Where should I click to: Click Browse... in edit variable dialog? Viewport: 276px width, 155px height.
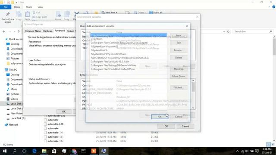click(179, 50)
